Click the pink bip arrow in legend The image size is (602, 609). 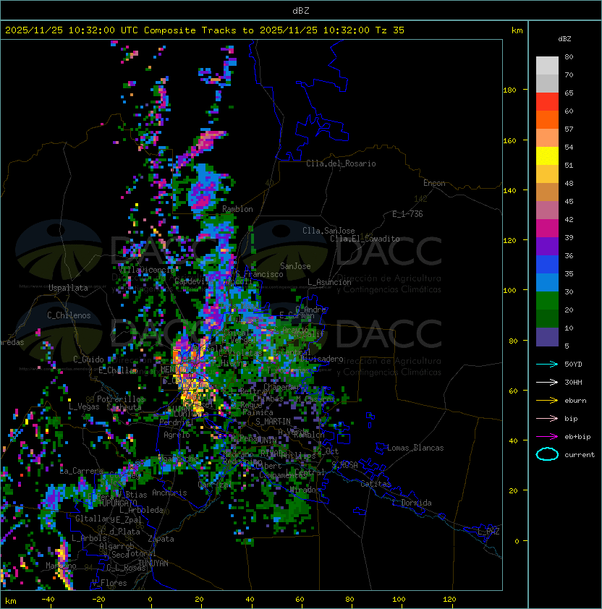pyautogui.click(x=547, y=418)
